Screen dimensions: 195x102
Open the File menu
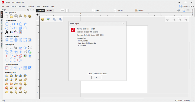(x=3, y=6)
